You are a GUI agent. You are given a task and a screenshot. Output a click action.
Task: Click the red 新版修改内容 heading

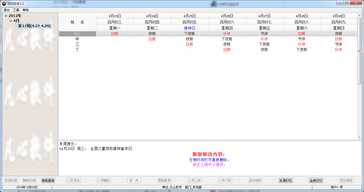(x=209, y=154)
